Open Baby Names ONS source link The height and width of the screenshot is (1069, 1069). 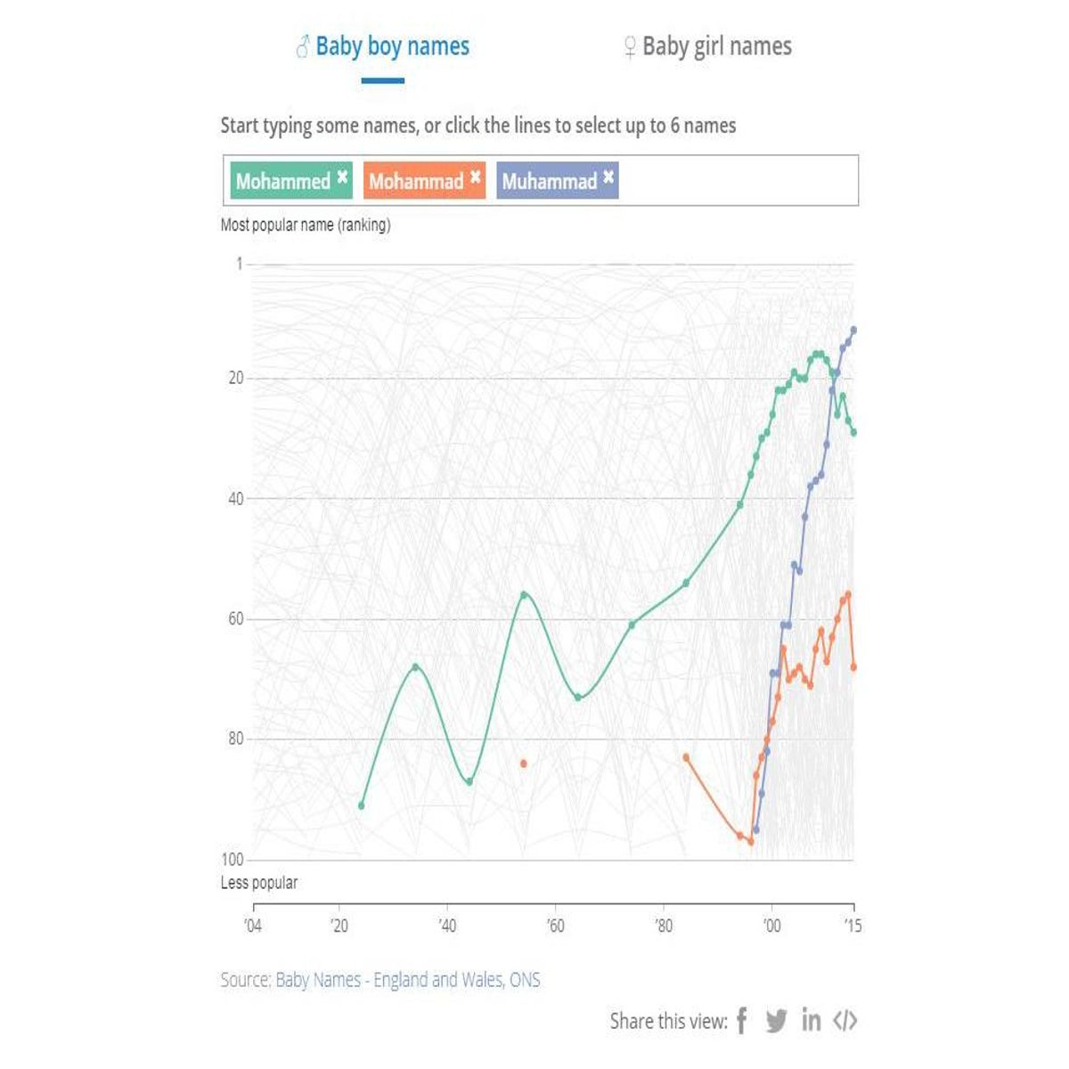click(407, 980)
